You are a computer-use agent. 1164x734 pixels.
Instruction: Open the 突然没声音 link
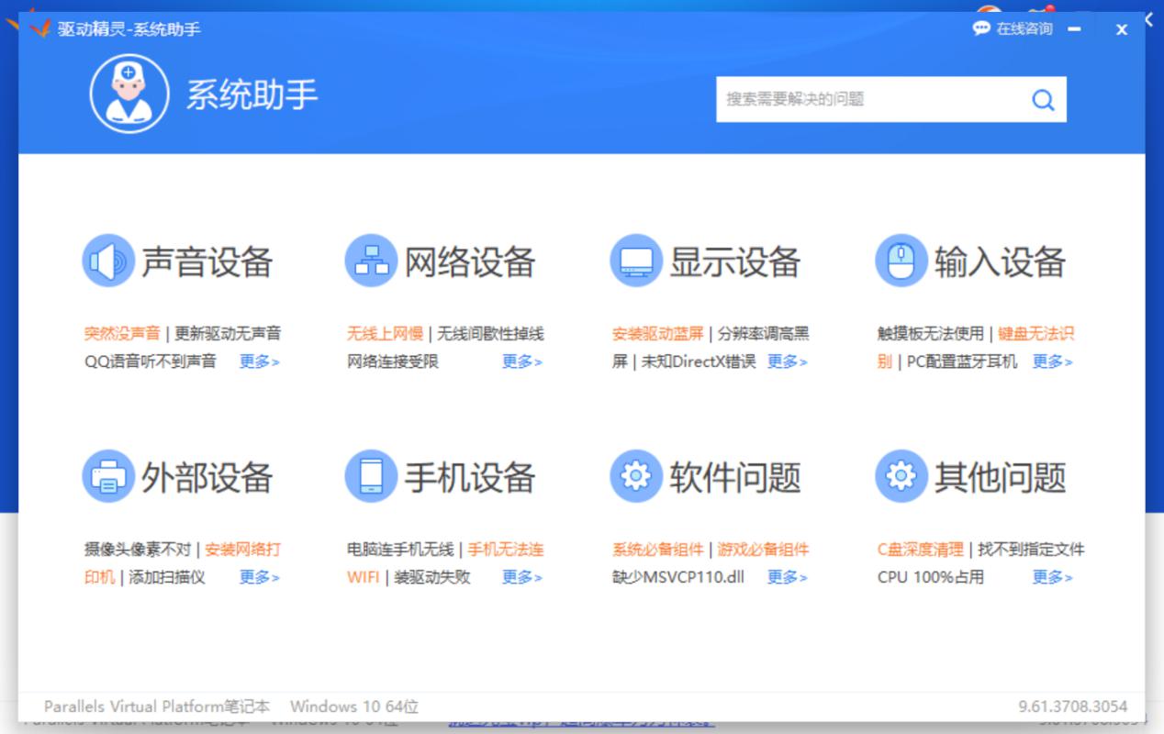coord(122,333)
